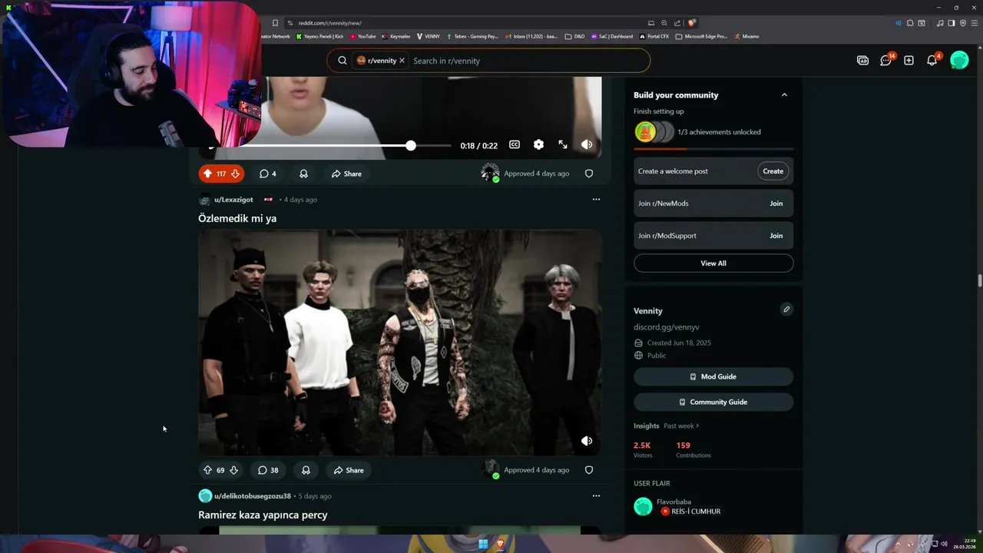
Task: Open video player settings gear
Action: point(538,144)
